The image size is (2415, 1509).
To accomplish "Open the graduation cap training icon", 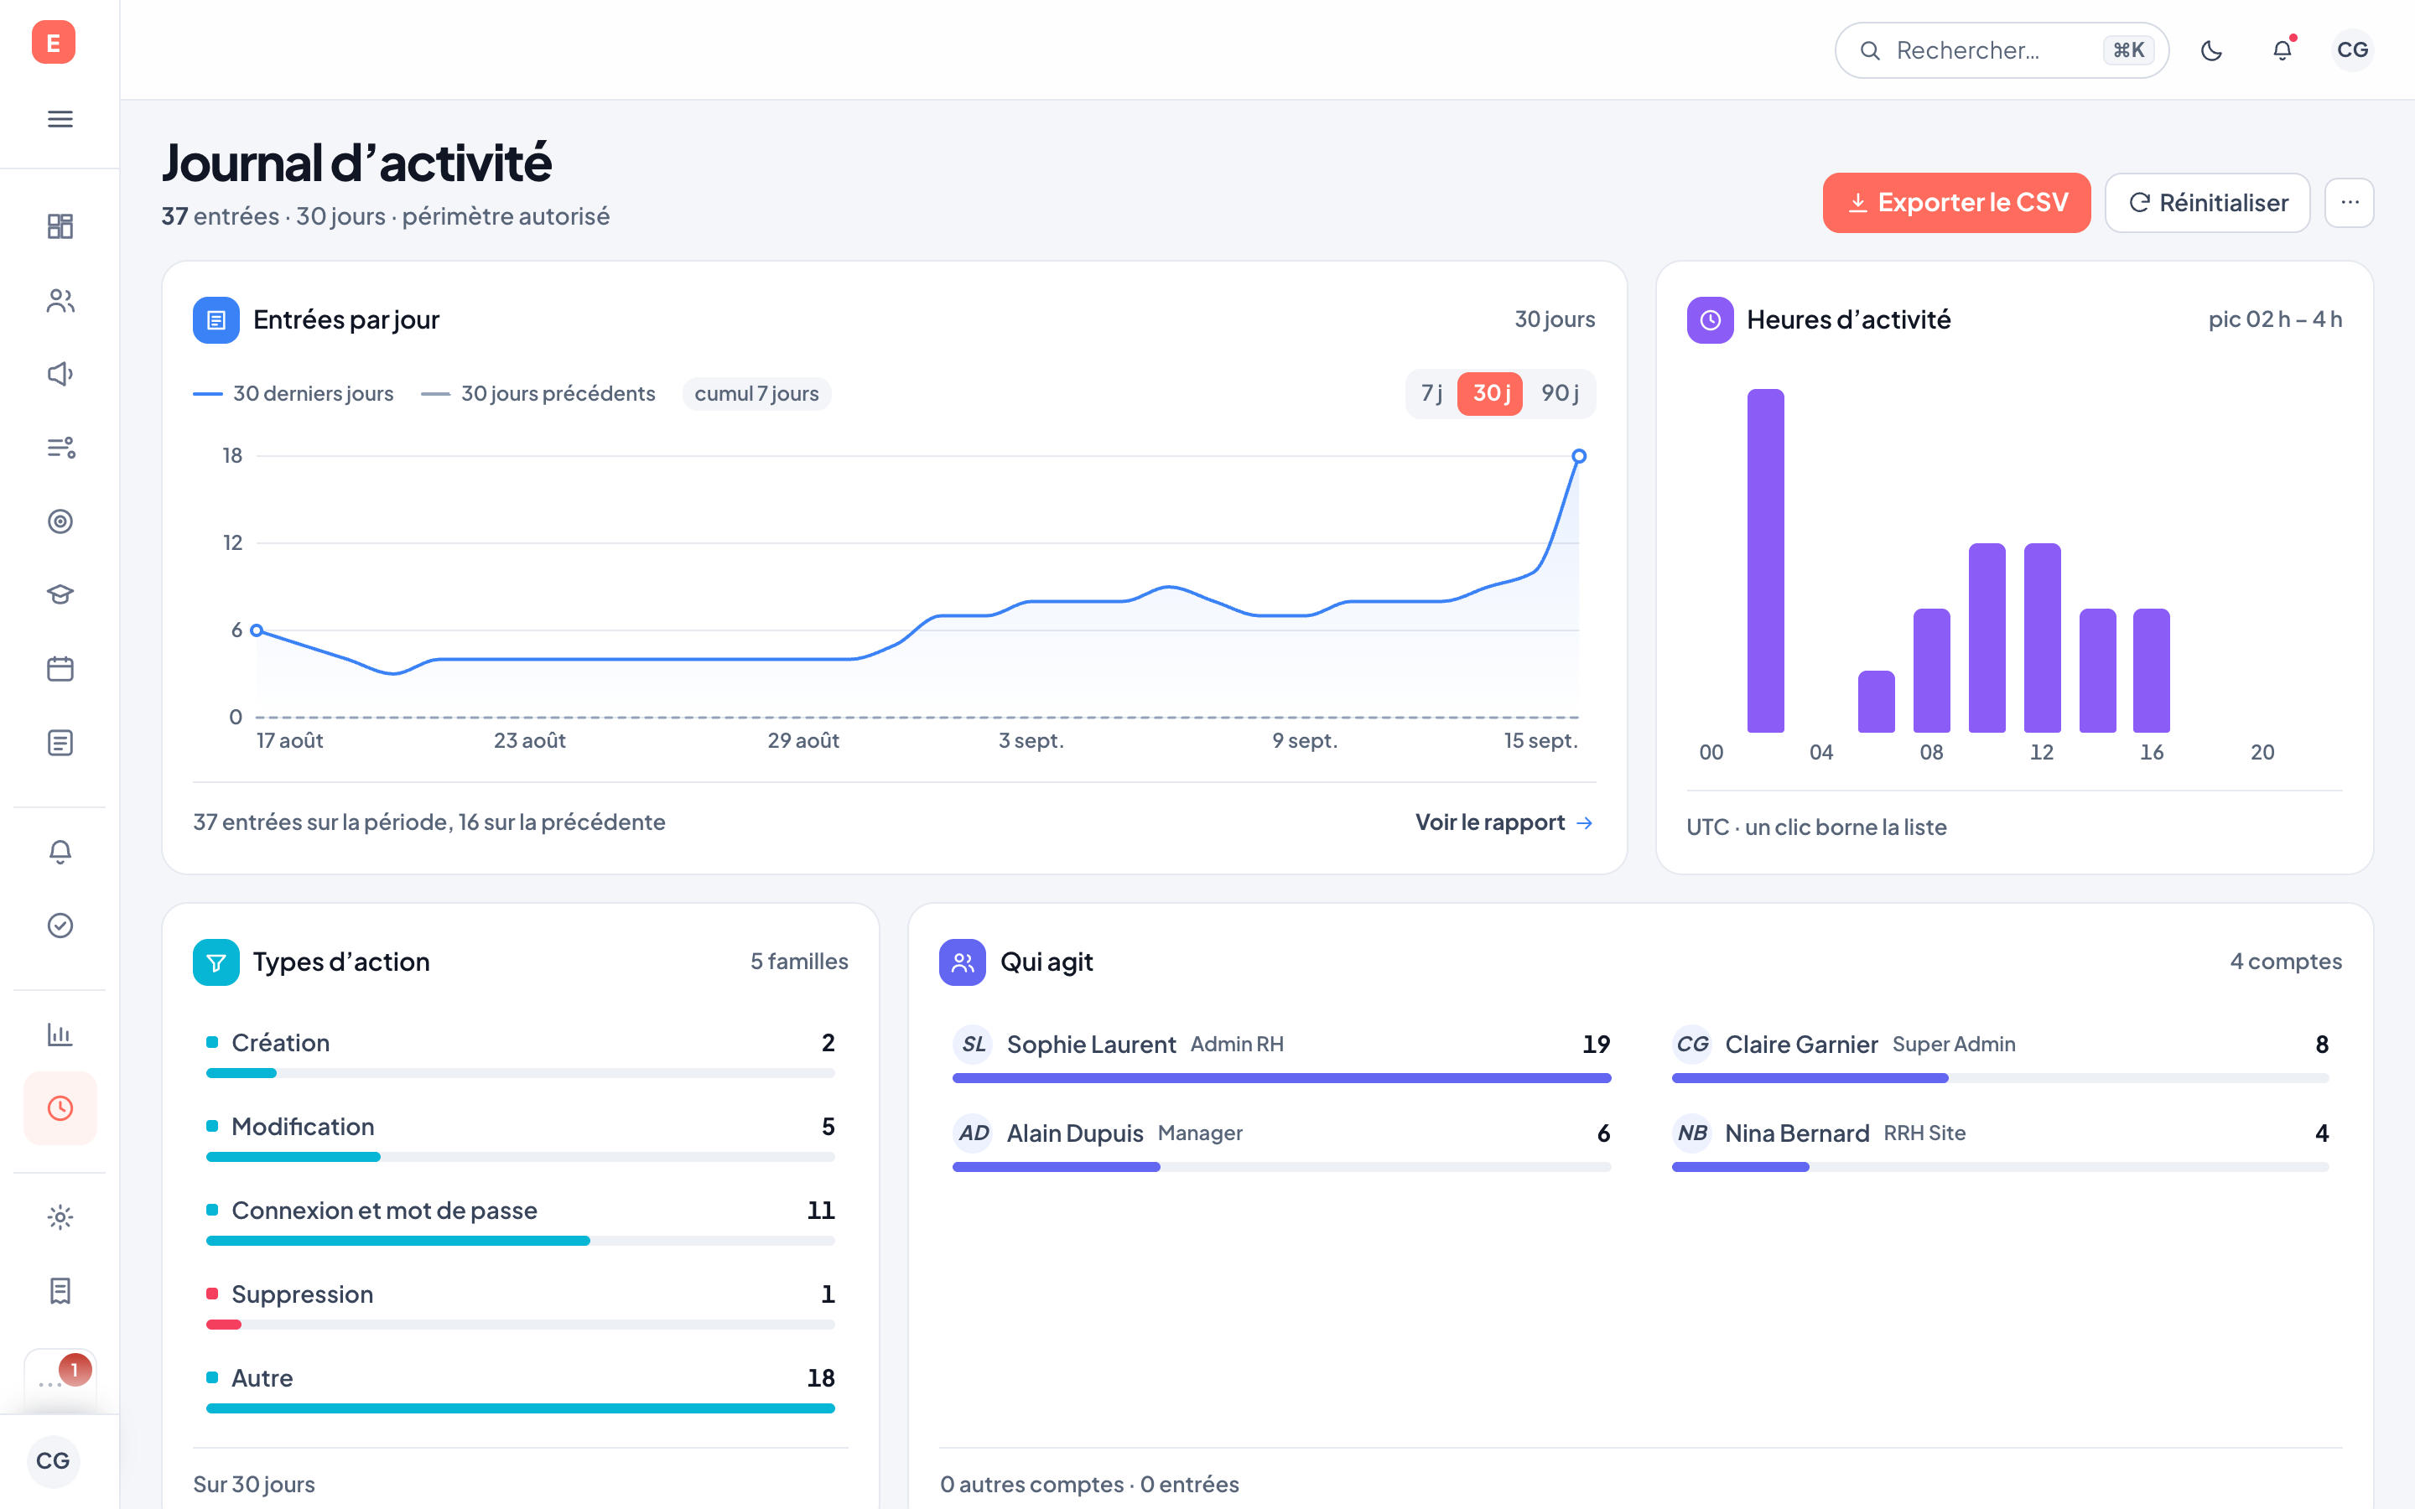I will [x=60, y=595].
